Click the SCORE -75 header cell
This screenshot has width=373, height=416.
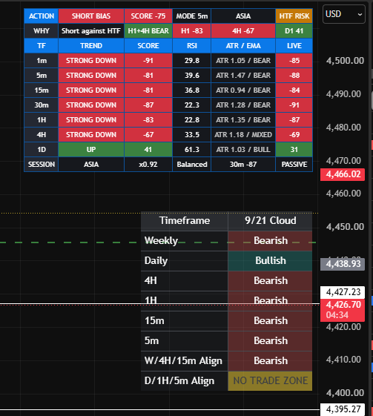pos(148,16)
